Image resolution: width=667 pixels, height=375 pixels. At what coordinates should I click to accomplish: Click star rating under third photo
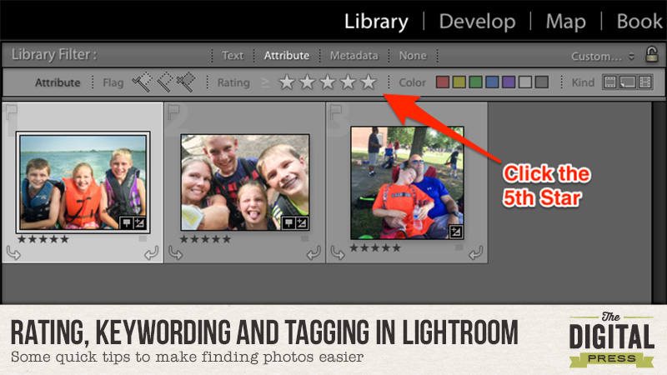point(375,247)
